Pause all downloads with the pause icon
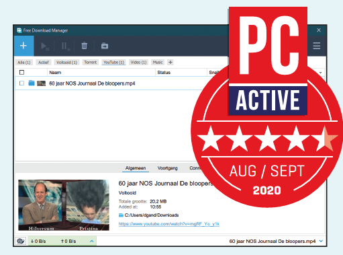The width and height of the screenshot is (343, 255). (66, 46)
